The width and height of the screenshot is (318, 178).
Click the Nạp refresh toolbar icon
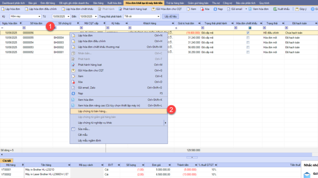click(215, 9)
